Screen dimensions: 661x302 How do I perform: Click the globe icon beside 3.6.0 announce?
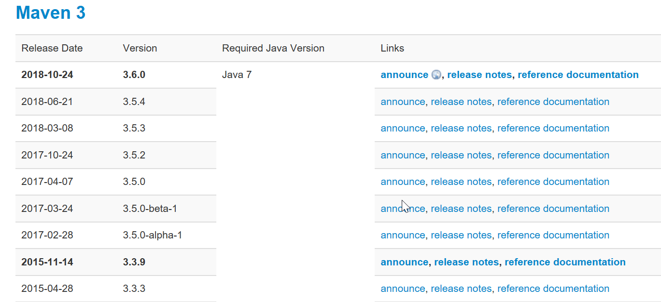tap(436, 75)
